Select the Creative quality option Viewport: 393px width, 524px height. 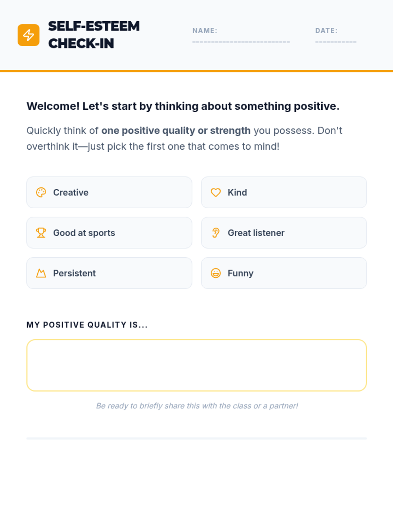pyautogui.click(x=109, y=193)
